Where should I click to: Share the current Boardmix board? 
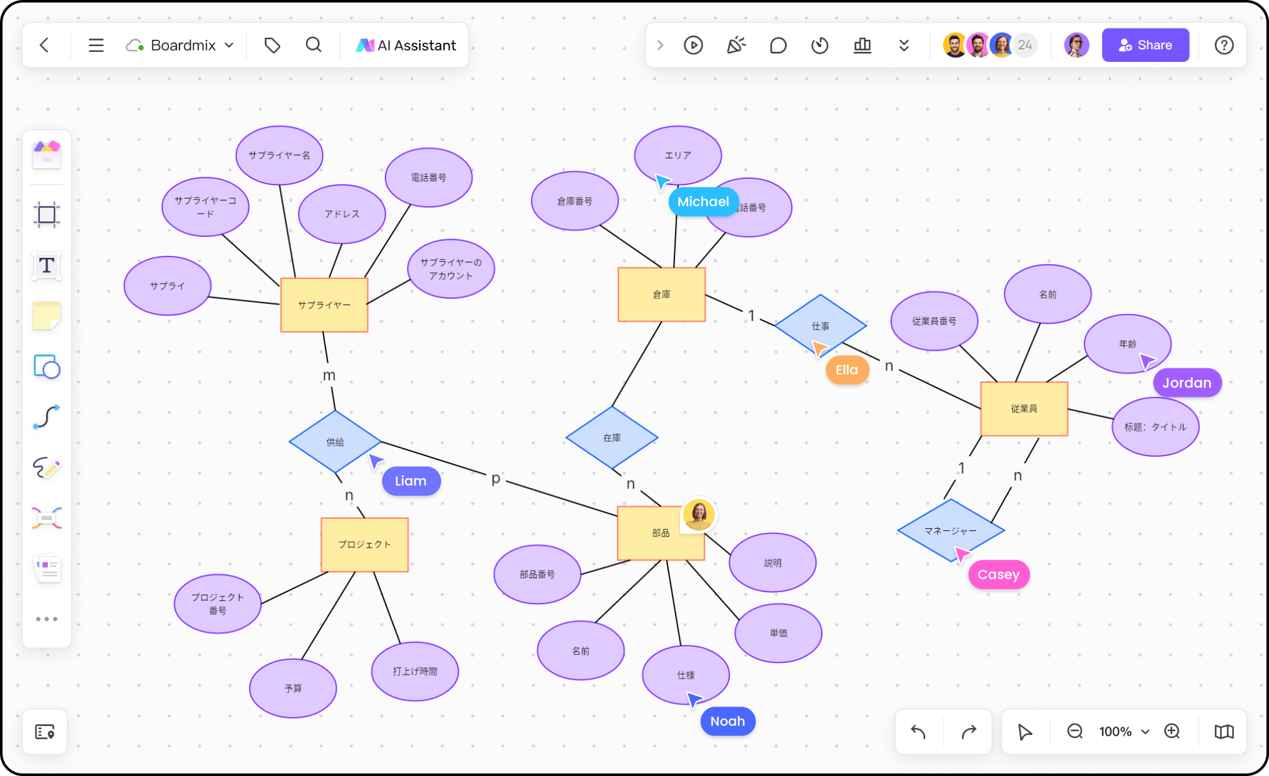(1145, 45)
